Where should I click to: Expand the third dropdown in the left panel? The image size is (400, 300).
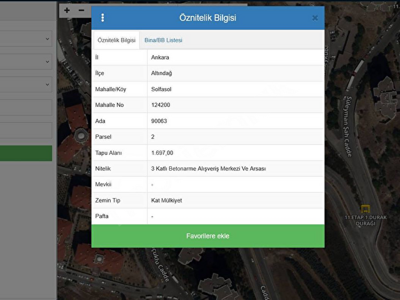tap(26, 84)
